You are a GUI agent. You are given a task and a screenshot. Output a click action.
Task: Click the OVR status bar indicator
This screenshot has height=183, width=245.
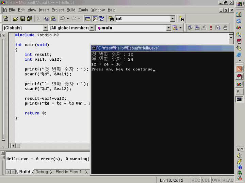point(216,180)
